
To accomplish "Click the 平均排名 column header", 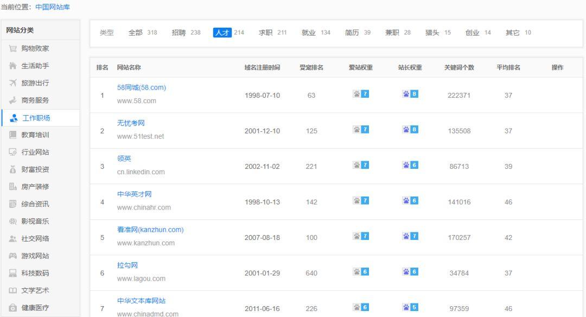I will click(x=508, y=68).
